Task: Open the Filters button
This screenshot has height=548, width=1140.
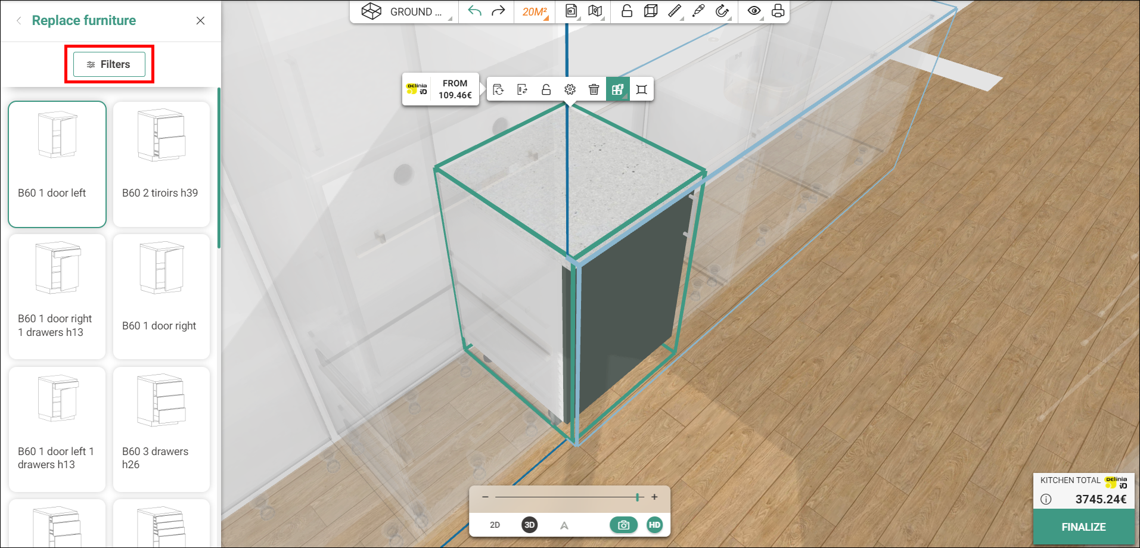Action: point(109,64)
